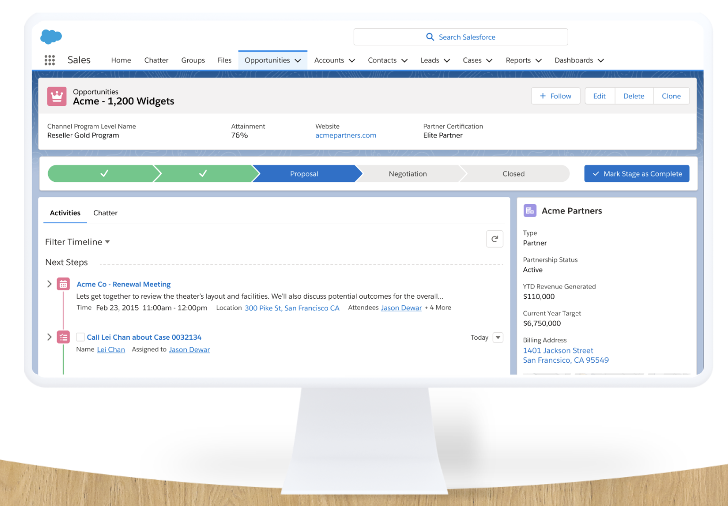
Task: Select the Closed stage in path
Action: tap(513, 174)
